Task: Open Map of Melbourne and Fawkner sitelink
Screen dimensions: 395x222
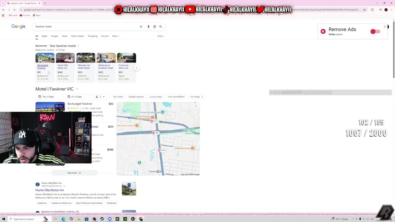Action: (89, 203)
